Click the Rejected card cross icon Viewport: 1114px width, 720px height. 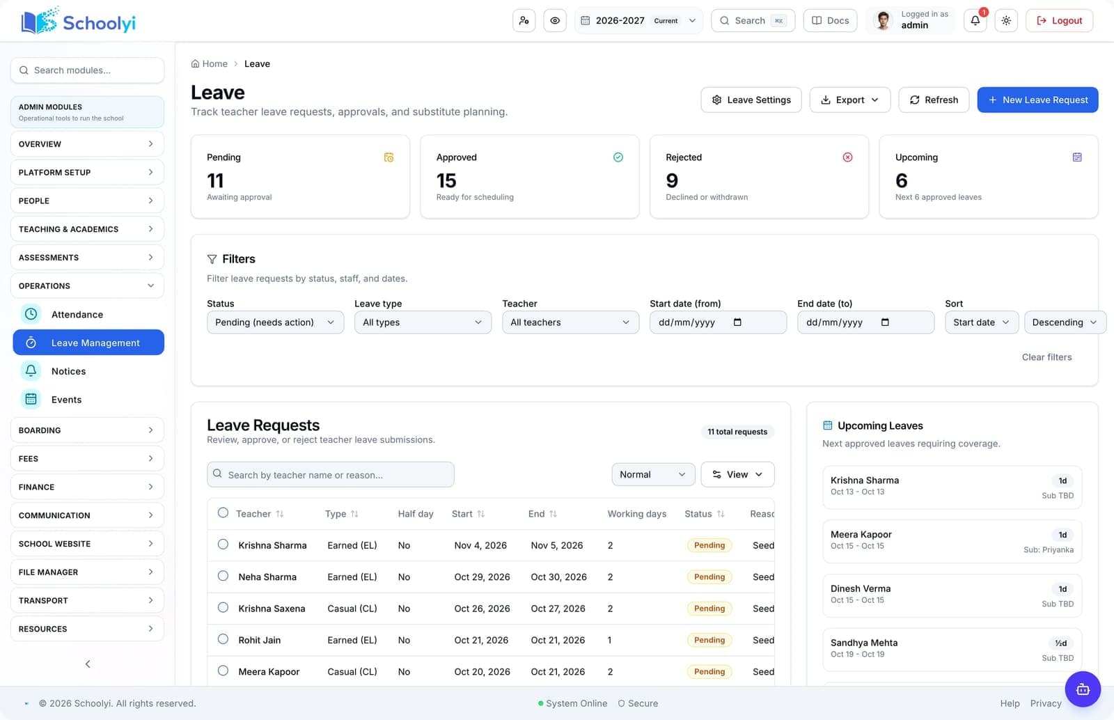pos(847,157)
